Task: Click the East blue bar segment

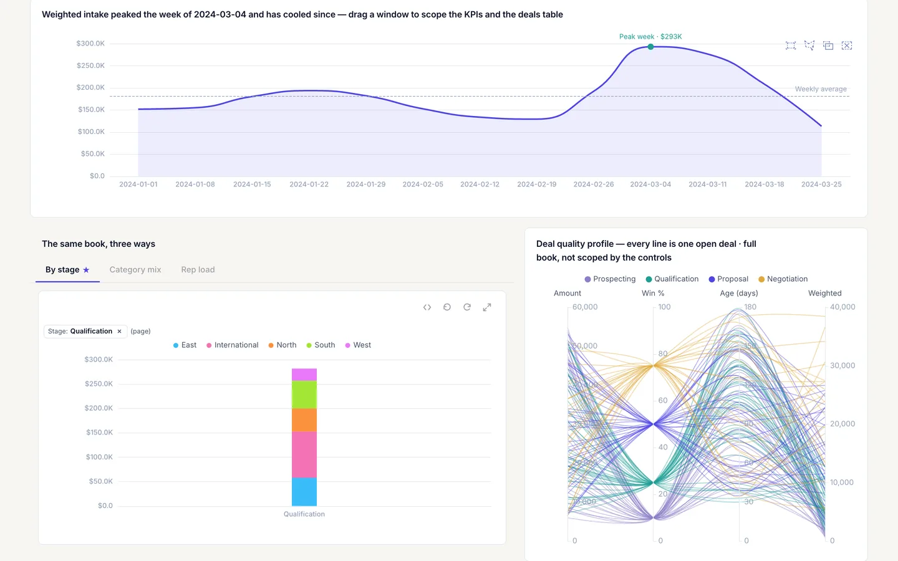Action: (x=304, y=492)
